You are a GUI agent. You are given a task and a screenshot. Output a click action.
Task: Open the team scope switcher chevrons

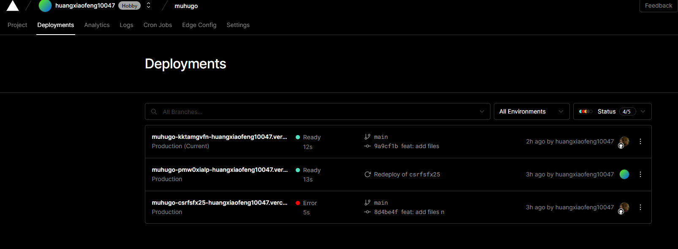(148, 5)
